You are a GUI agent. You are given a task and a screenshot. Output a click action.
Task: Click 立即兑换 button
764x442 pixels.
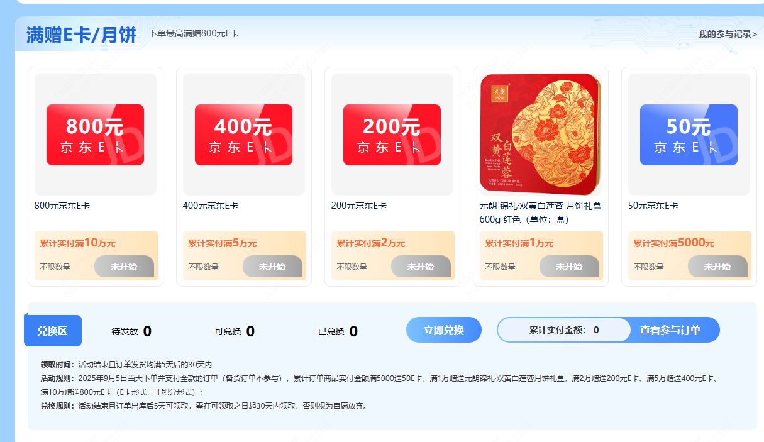tap(444, 330)
